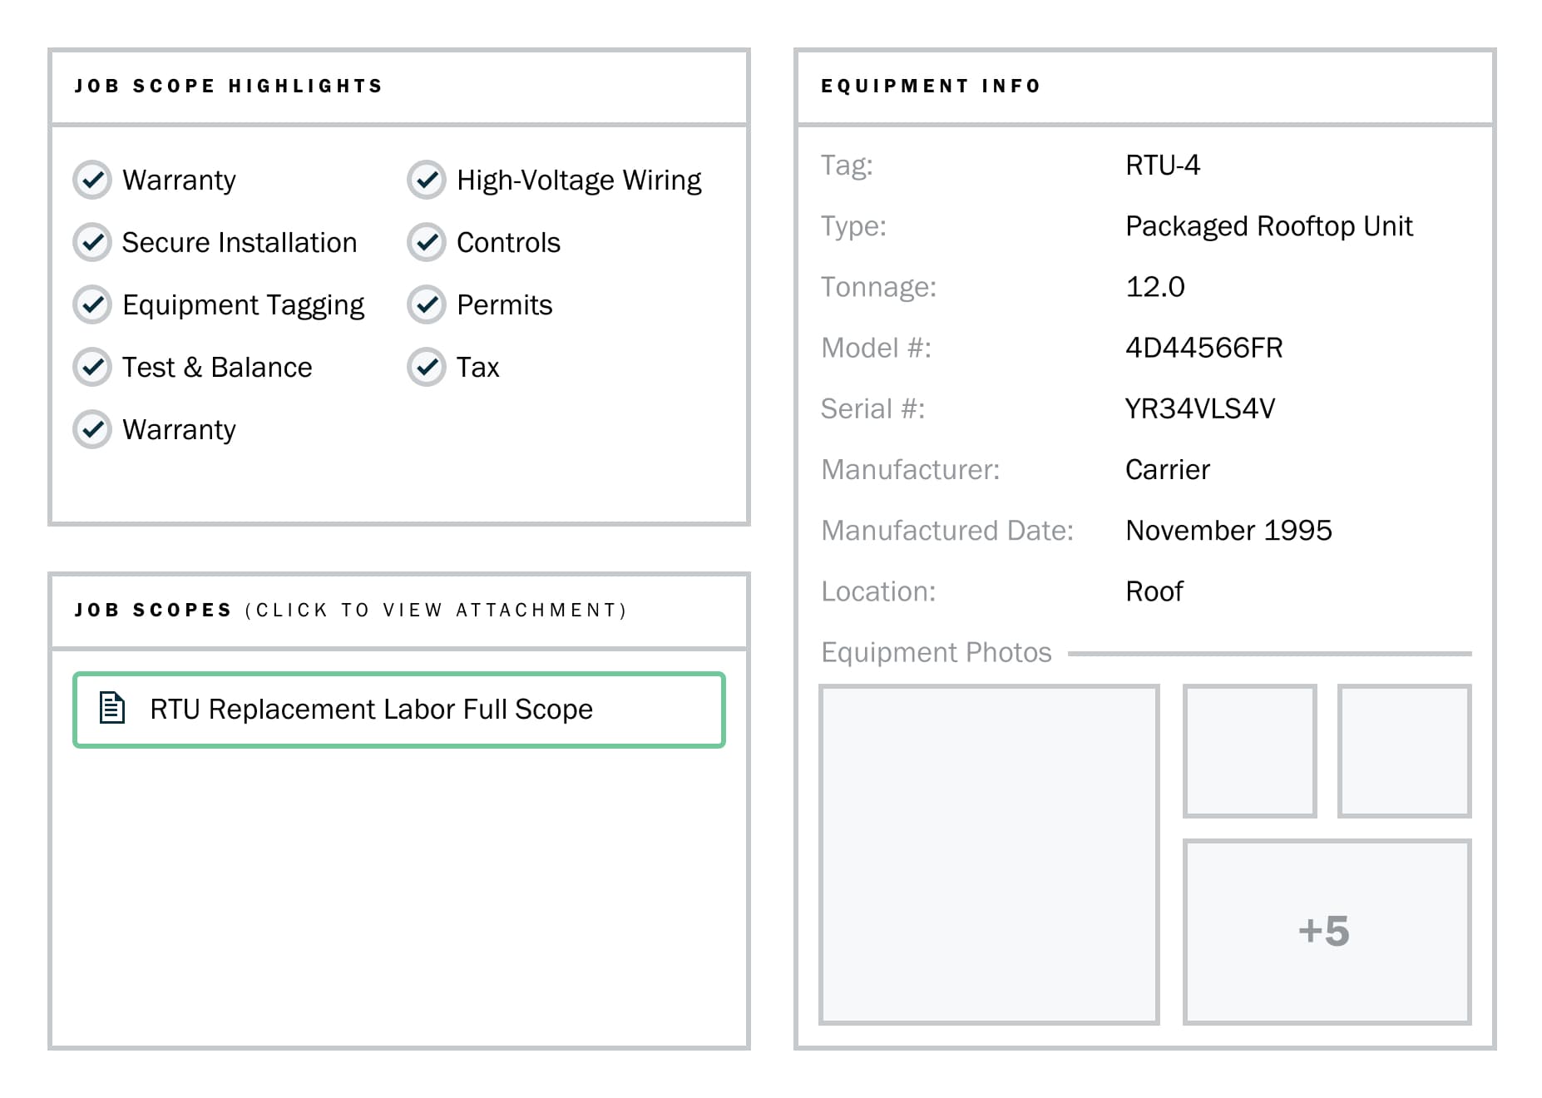The height and width of the screenshot is (1098, 1542).
Task: Click the check icon next to Permits
Action: (427, 304)
